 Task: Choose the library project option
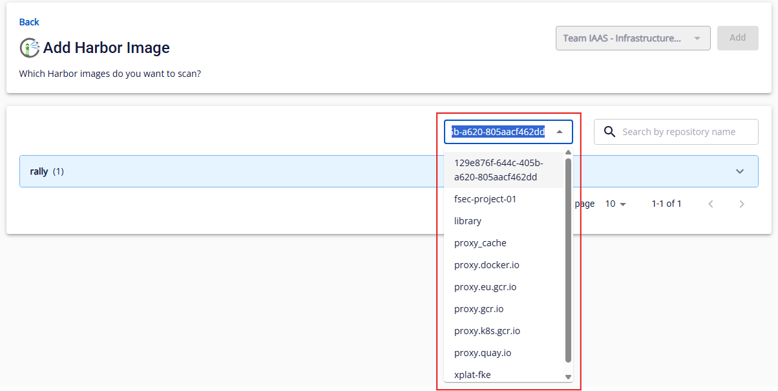pyautogui.click(x=468, y=221)
